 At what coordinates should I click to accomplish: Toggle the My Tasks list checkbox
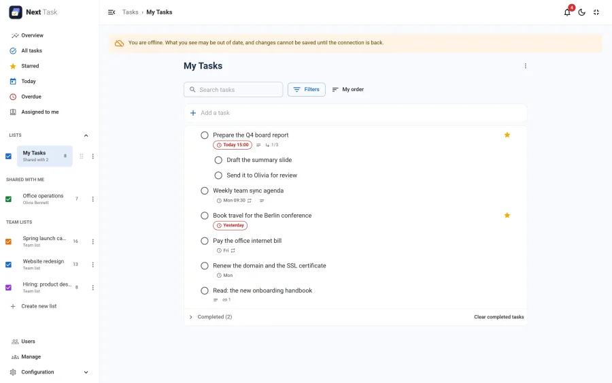(8, 156)
